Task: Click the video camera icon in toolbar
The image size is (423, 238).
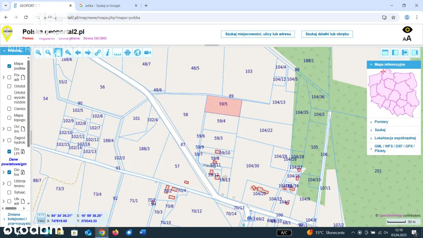Action: [147, 53]
